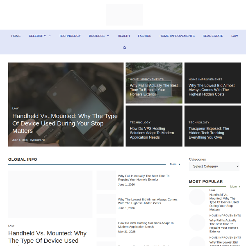Open Why Fall Is Actually list item in Global Info

coord(144,178)
